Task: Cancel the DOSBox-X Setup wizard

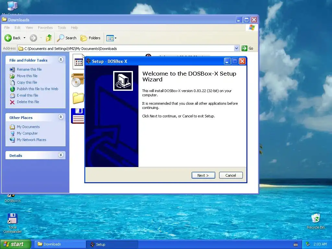Action: click(231, 175)
